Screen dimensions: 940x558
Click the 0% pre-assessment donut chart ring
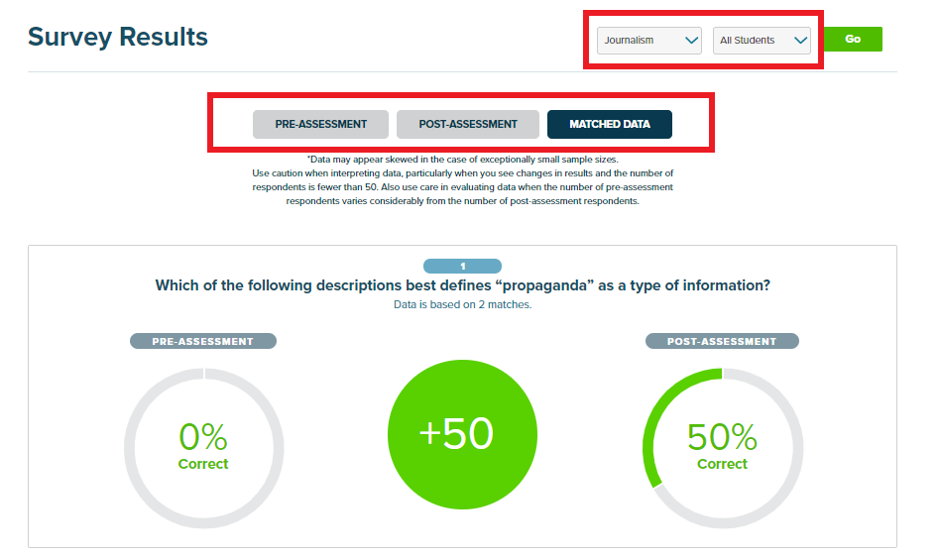pyautogui.click(x=132, y=449)
